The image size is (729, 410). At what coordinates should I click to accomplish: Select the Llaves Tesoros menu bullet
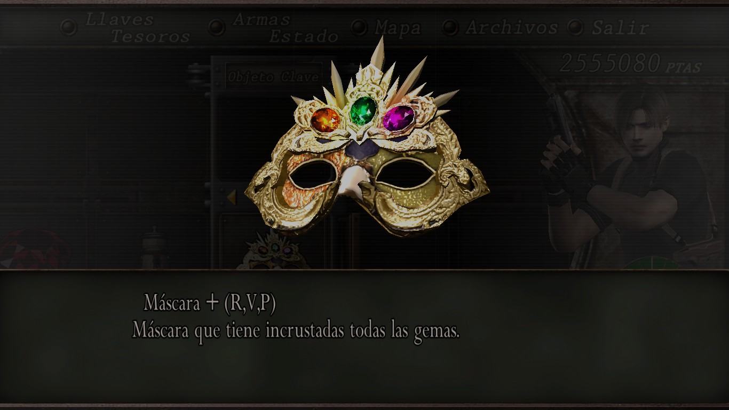point(68,27)
